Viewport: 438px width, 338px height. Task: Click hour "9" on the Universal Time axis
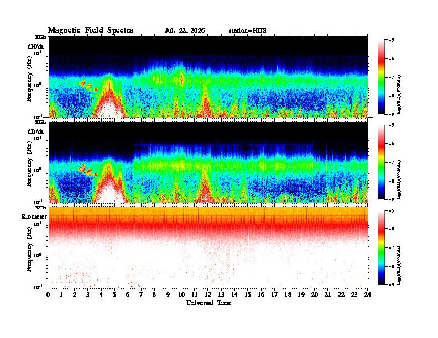[168, 294]
